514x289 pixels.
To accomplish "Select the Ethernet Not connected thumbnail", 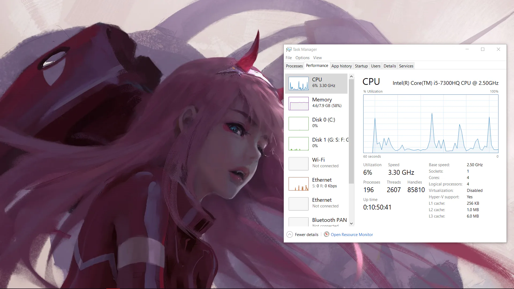I will pyautogui.click(x=298, y=204).
